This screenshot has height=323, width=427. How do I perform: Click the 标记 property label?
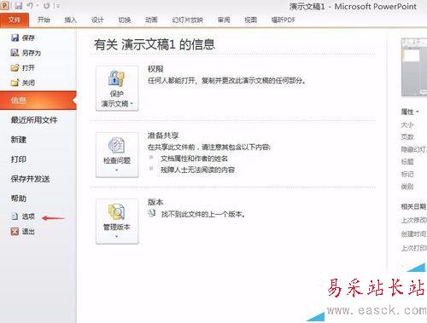tap(407, 174)
